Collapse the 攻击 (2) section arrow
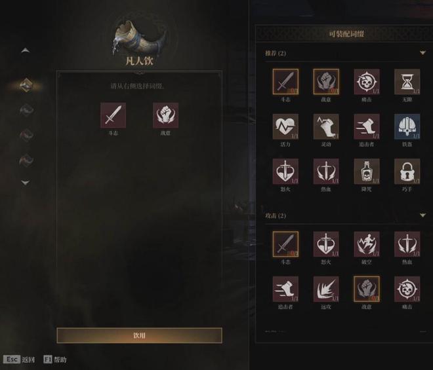 coord(423,215)
